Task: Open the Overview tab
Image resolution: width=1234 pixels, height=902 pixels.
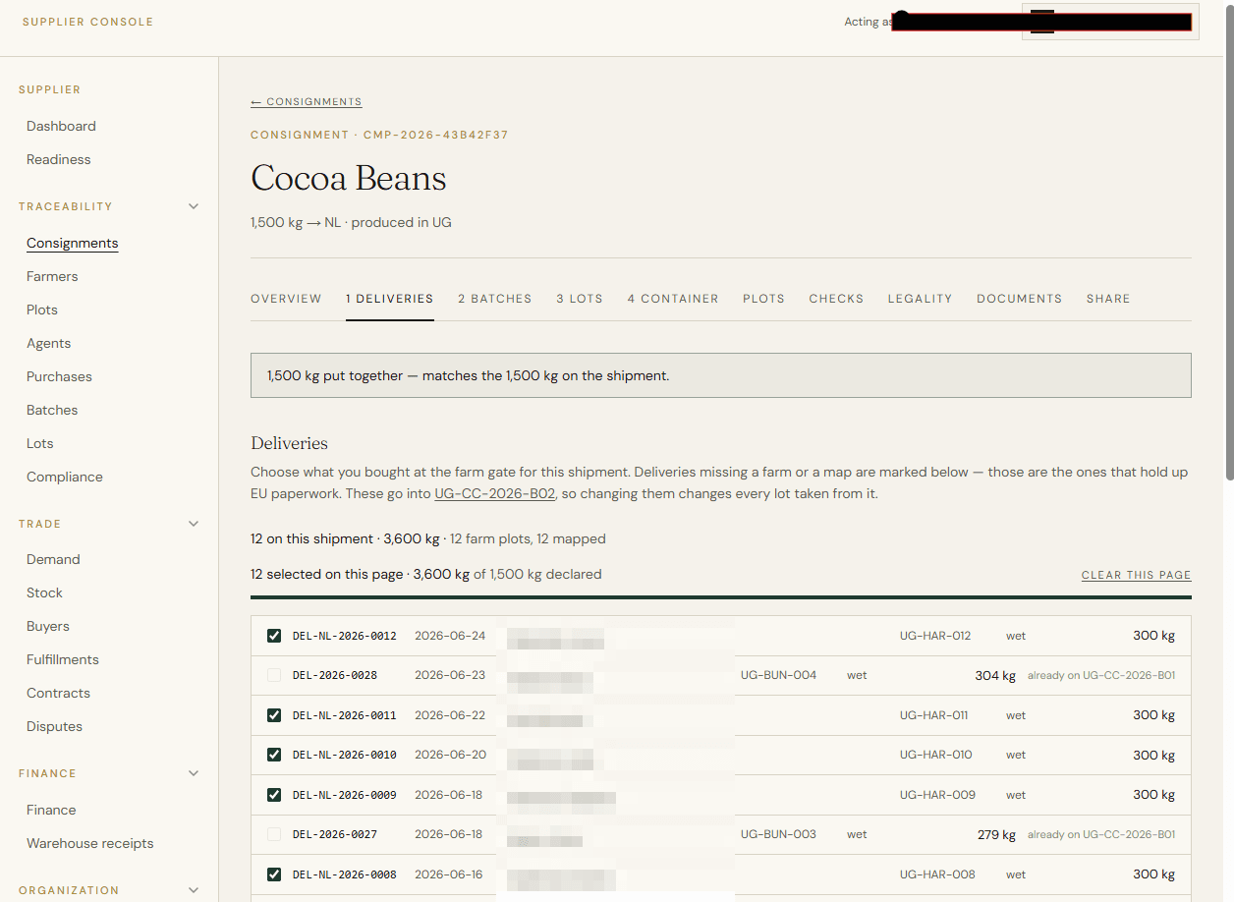Action: [x=286, y=299]
